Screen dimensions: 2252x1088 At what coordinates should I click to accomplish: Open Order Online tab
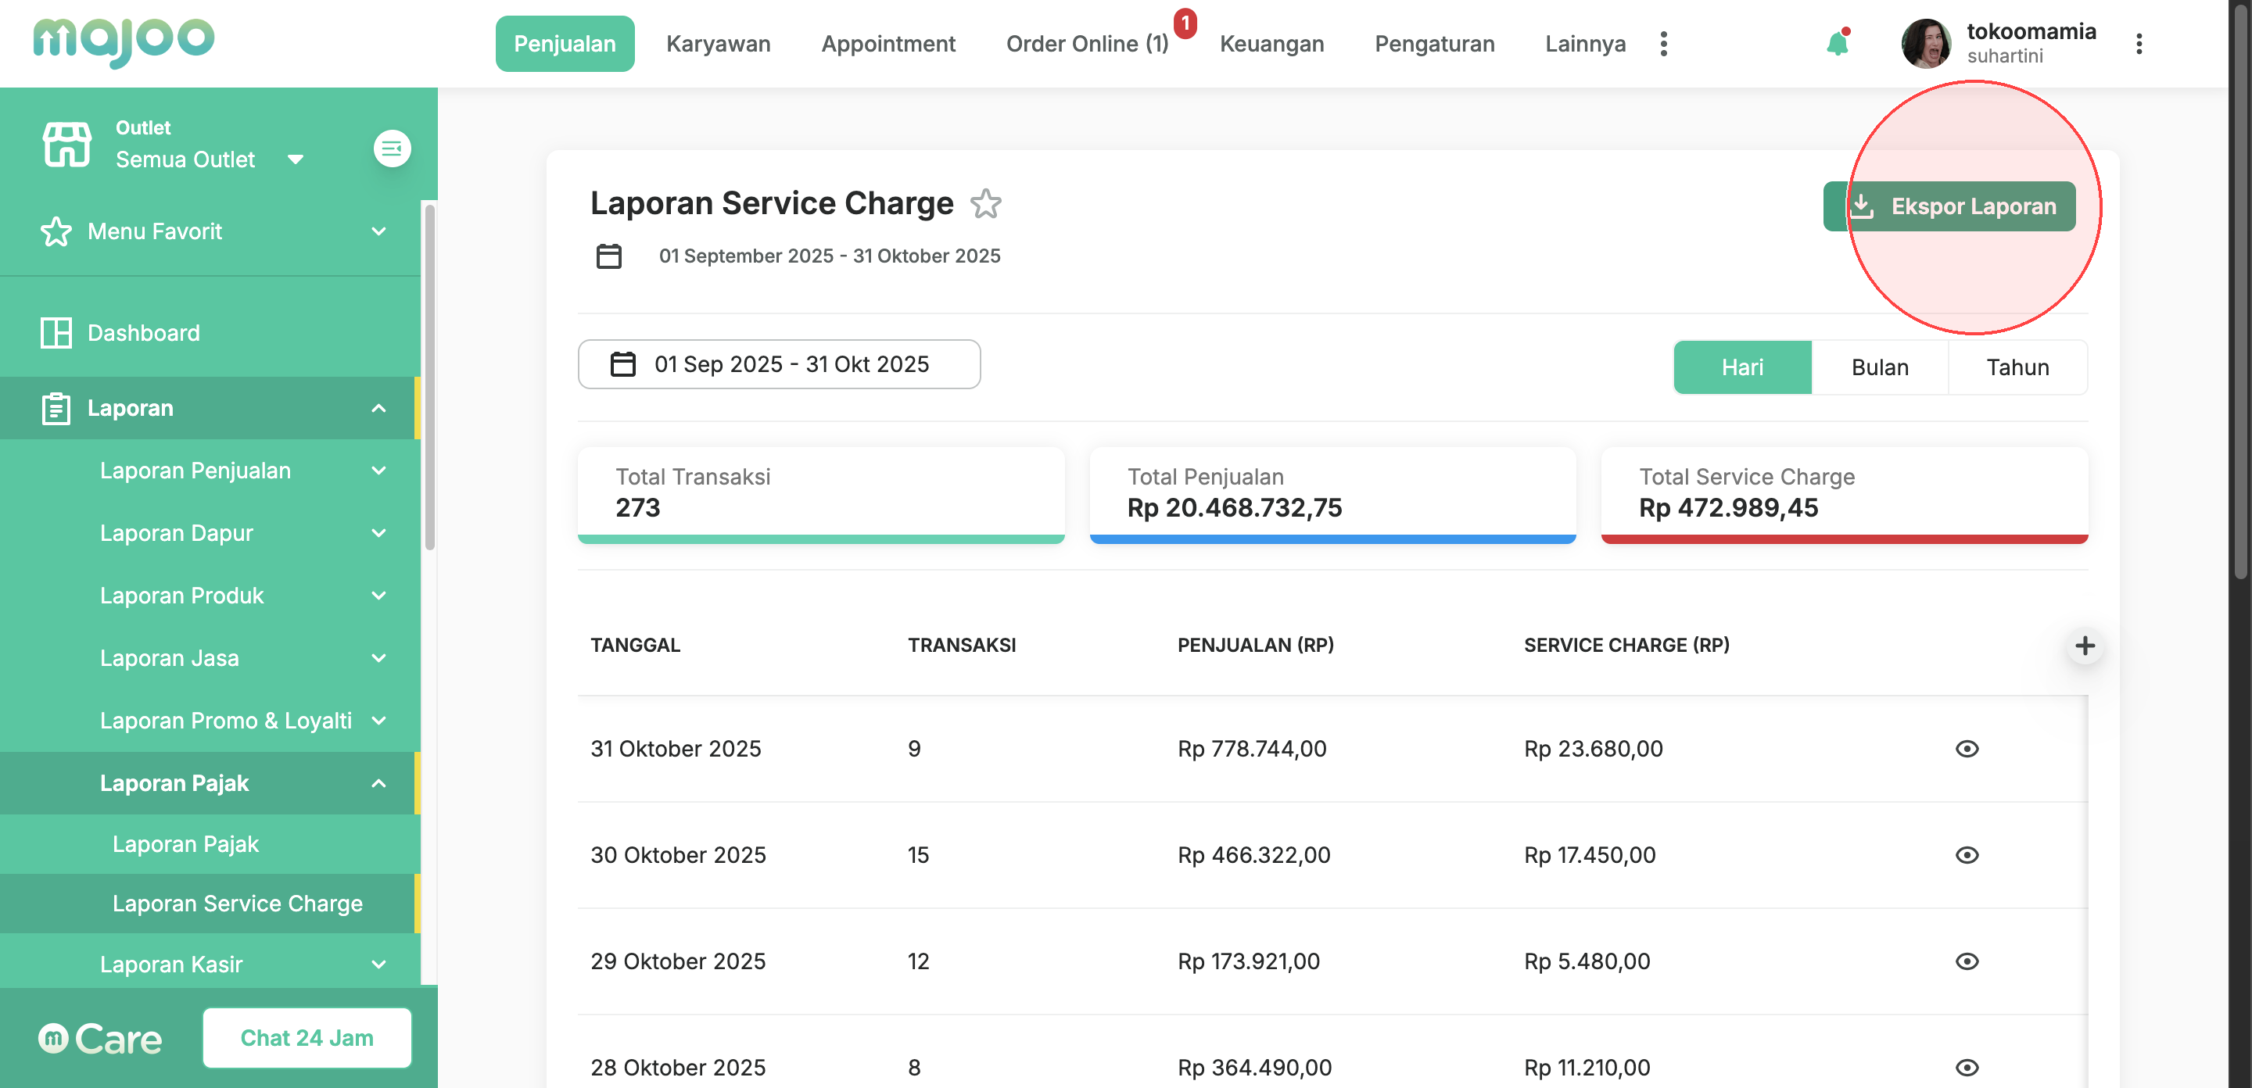pos(1087,44)
